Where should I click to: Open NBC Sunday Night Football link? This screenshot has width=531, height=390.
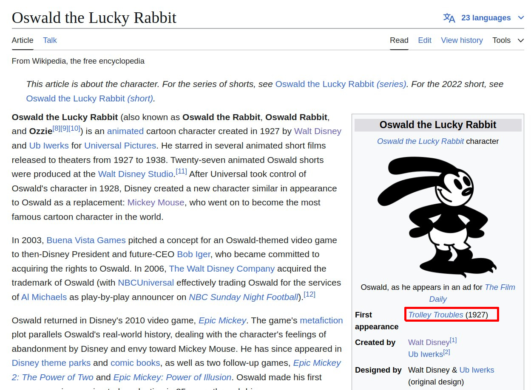point(244,297)
